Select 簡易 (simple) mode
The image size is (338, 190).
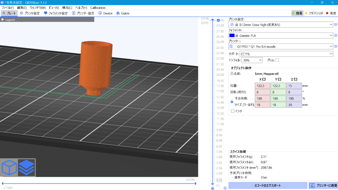pyautogui.click(x=297, y=13)
